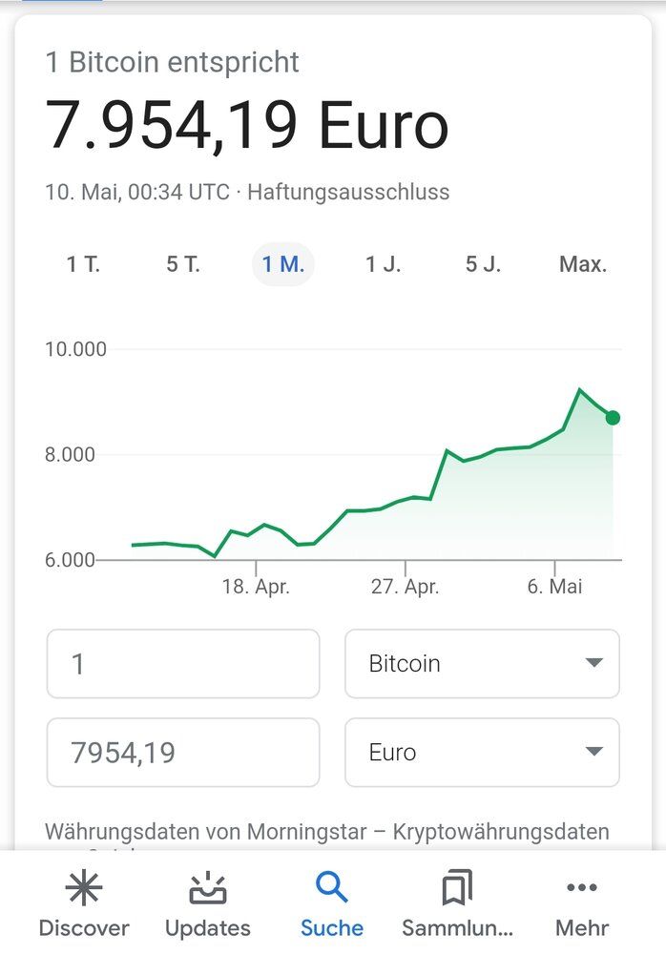Select the green dot on the chart
Viewport: 666px width, 954px height.
coord(614,417)
